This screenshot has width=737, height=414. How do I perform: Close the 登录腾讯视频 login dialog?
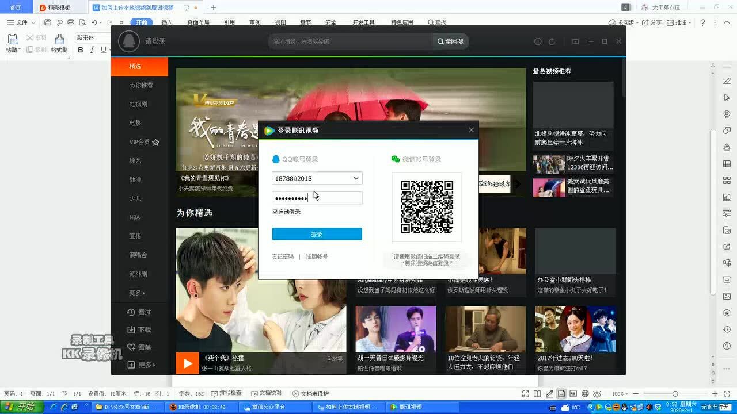(471, 130)
